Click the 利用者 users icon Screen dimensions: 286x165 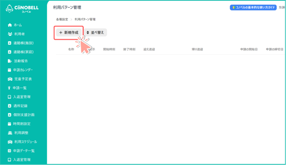click(10, 34)
